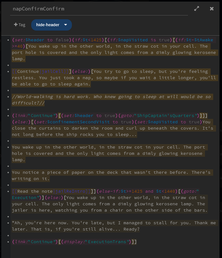Toggle fullscreen with the expand arrows icon
This screenshot has width=222, height=258.
[197, 9]
